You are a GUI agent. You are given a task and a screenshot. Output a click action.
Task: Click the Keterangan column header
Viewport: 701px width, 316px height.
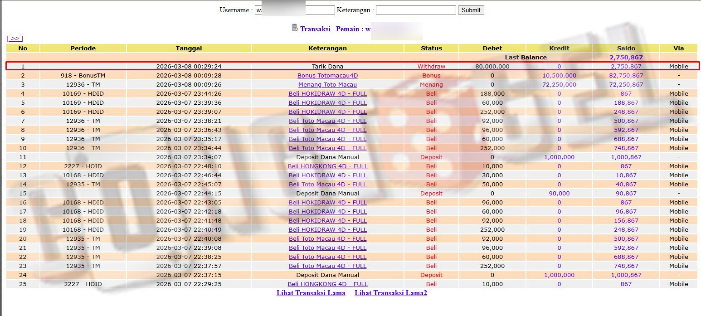click(x=327, y=48)
